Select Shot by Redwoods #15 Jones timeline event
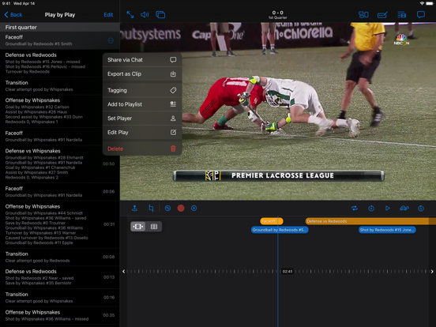The image size is (436, 327). [387, 230]
